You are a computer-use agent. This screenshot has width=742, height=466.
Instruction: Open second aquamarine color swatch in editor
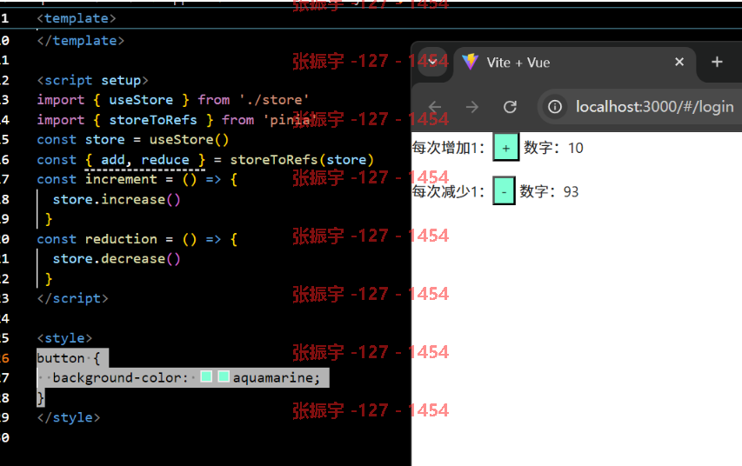click(224, 376)
